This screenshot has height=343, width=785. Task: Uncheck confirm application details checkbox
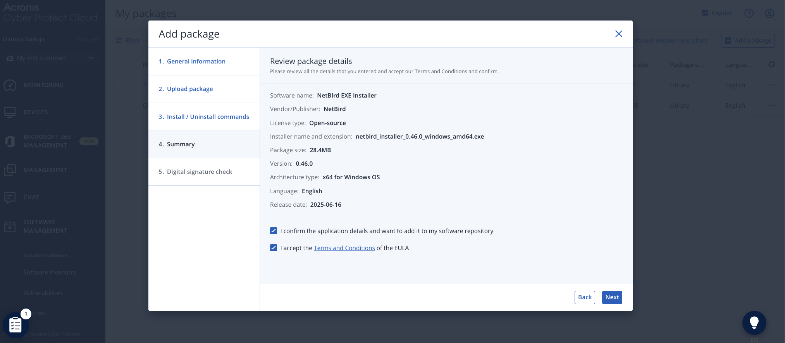(274, 231)
